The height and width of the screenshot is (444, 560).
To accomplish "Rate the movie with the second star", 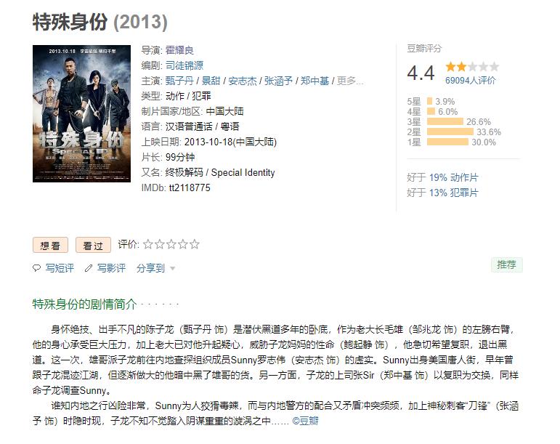I will pos(160,244).
